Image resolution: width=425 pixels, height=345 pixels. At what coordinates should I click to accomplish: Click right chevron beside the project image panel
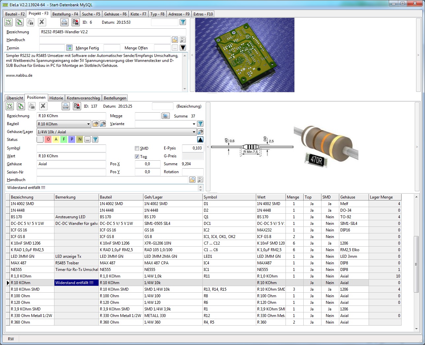tap(418, 55)
